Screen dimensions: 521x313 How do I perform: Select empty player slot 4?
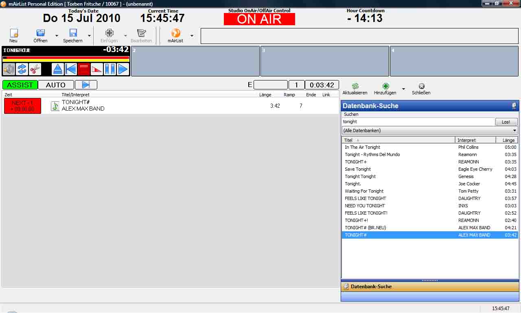coord(454,61)
